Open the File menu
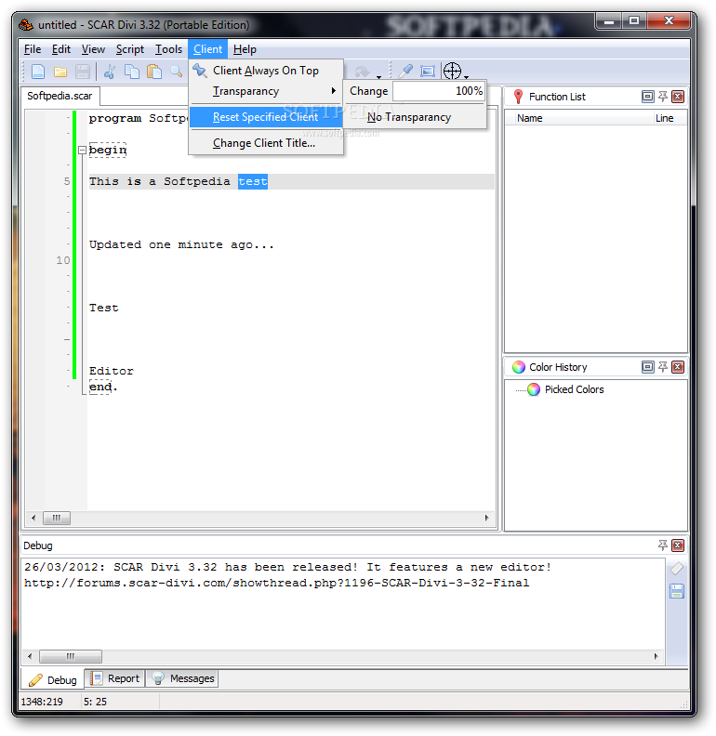The height and width of the screenshot is (736, 716). pos(33,49)
